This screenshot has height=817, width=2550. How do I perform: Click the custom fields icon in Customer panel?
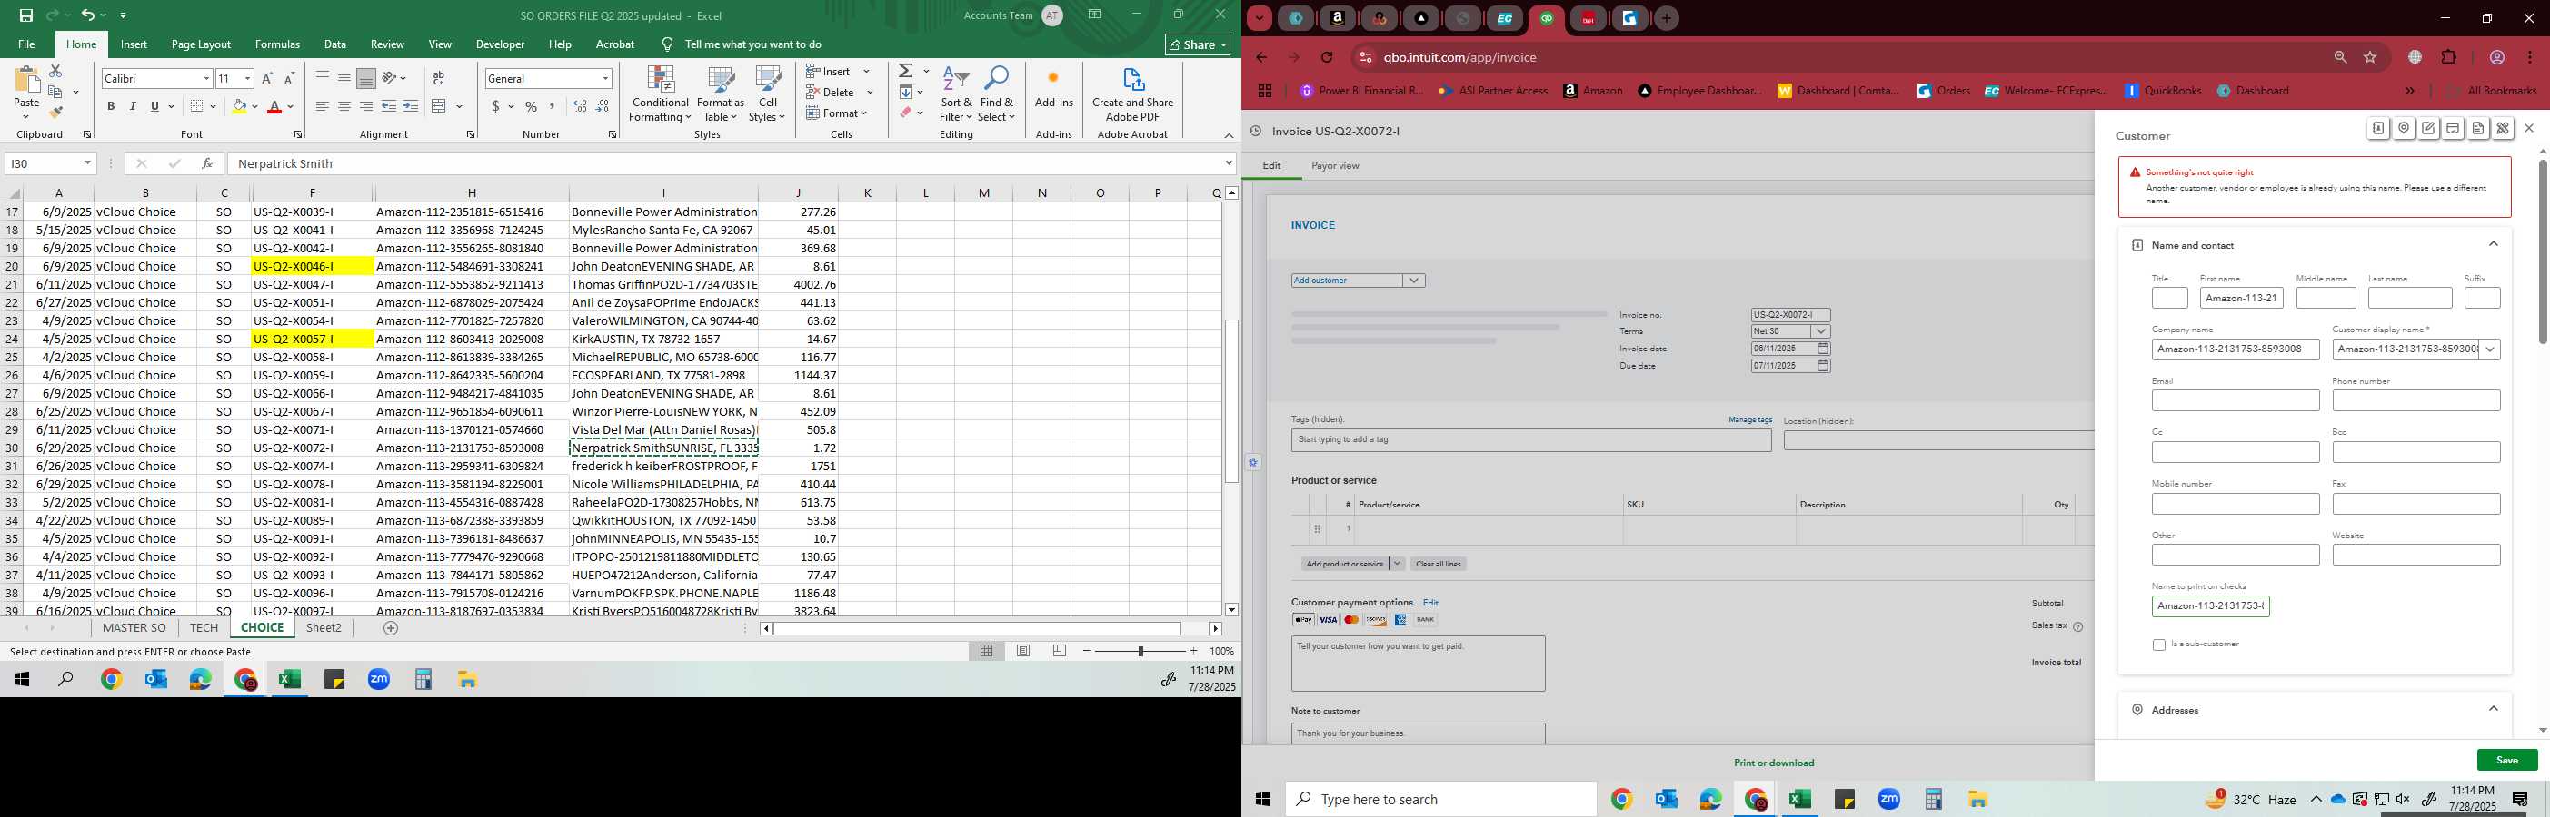click(x=2503, y=129)
